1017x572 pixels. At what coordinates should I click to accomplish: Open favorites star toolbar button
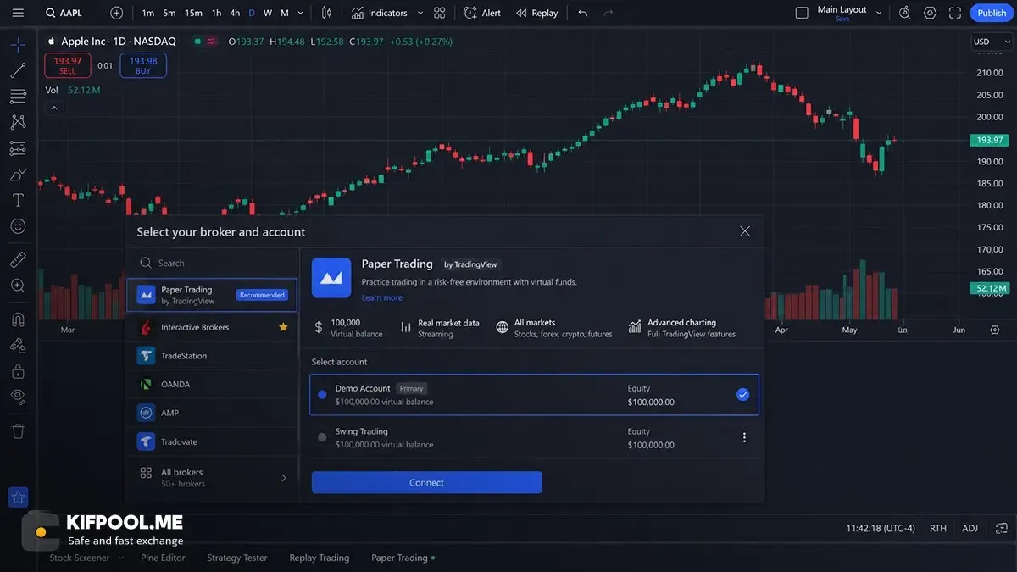coord(18,497)
